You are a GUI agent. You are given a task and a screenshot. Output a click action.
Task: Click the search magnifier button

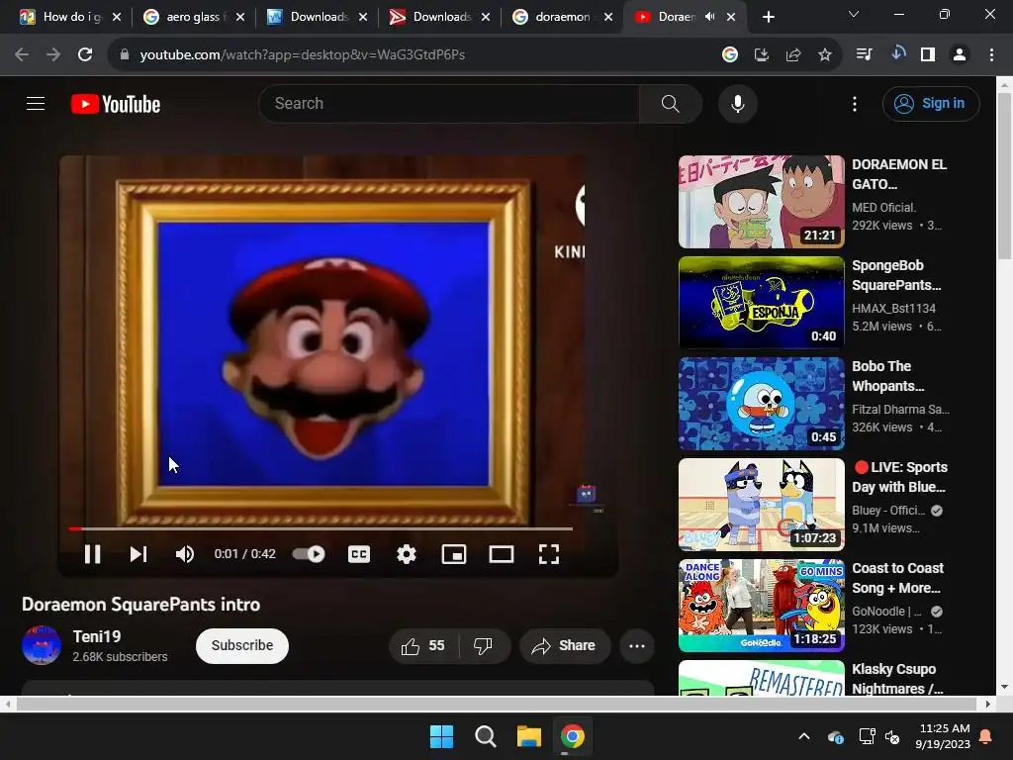coord(670,103)
